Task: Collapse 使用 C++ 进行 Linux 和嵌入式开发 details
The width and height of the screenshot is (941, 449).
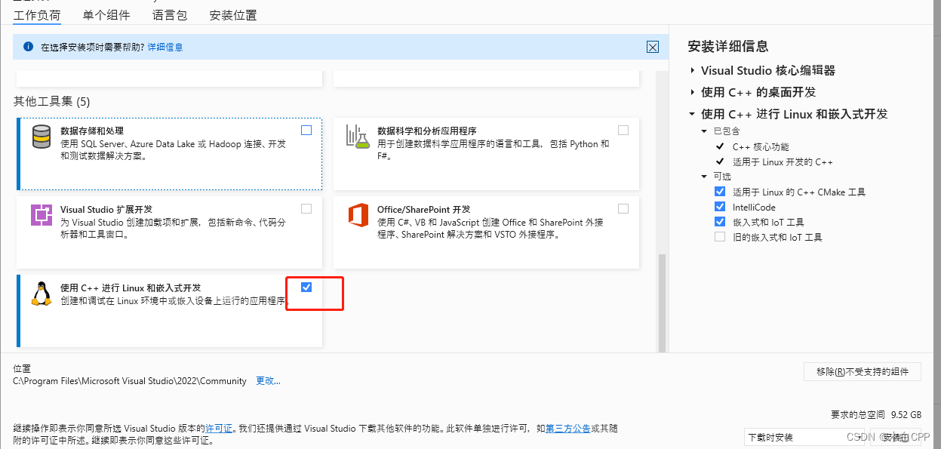Action: pyautogui.click(x=692, y=114)
